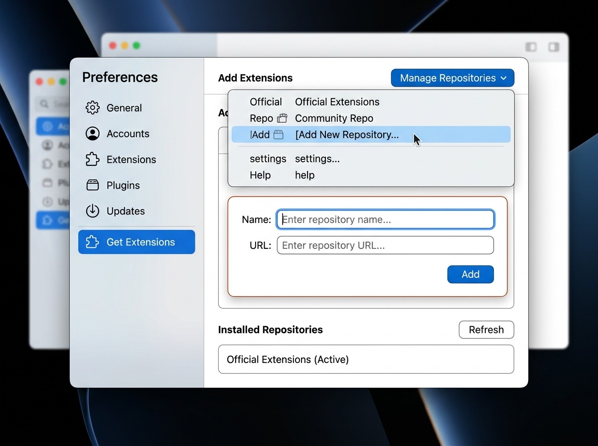Click the Plugins box icon
Viewport: 598px width, 446px height.
pos(93,185)
